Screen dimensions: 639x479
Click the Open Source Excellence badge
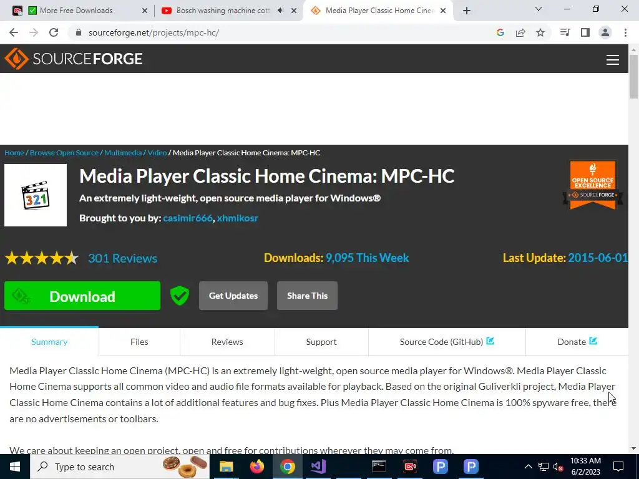pyautogui.click(x=593, y=185)
